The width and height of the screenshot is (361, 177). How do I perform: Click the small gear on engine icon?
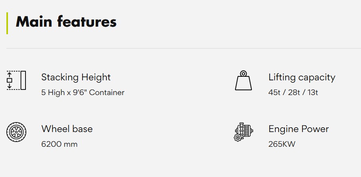click(x=238, y=138)
